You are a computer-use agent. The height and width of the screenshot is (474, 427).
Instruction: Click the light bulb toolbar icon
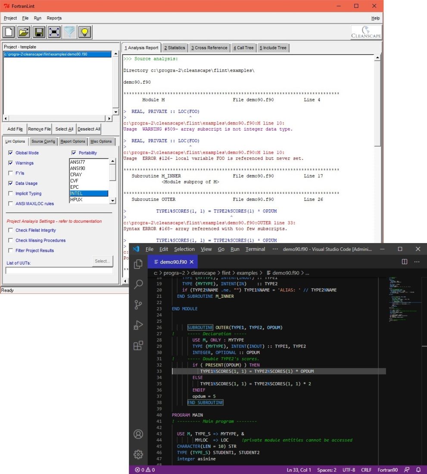point(84,32)
